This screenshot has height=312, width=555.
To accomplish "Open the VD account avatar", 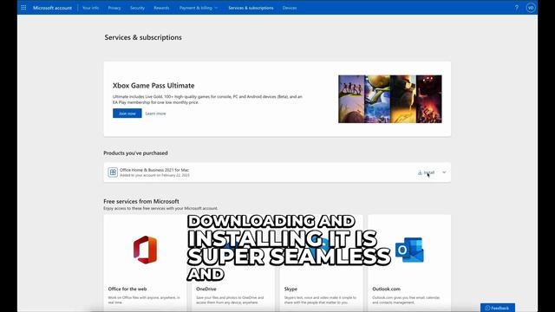I will [x=531, y=8].
